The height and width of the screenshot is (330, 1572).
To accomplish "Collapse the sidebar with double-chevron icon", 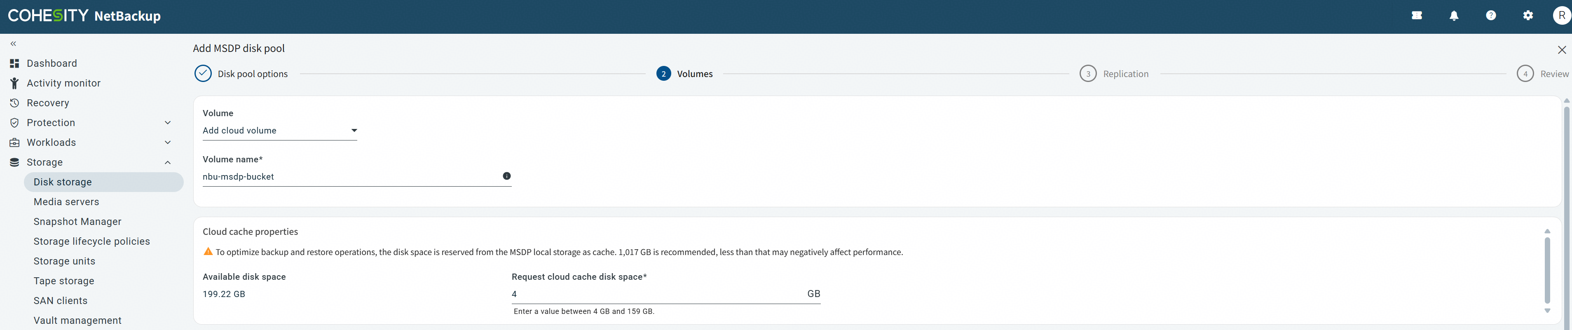I will [14, 44].
